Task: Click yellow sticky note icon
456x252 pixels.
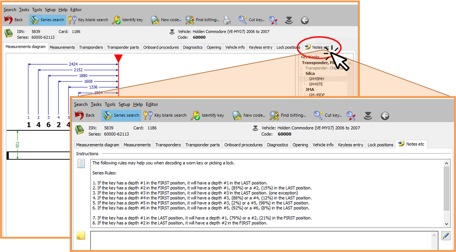Action: coord(81,235)
